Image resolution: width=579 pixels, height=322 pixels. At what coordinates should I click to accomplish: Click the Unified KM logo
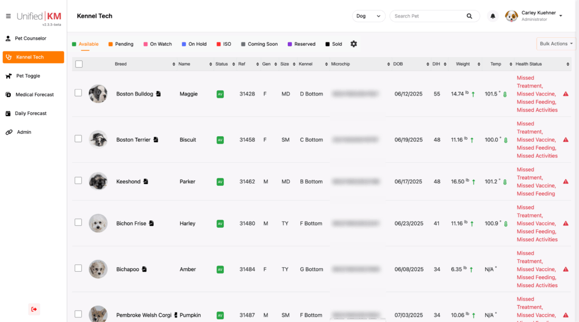39,16
